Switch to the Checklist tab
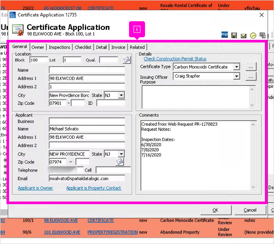274x244 pixels. coord(83,47)
